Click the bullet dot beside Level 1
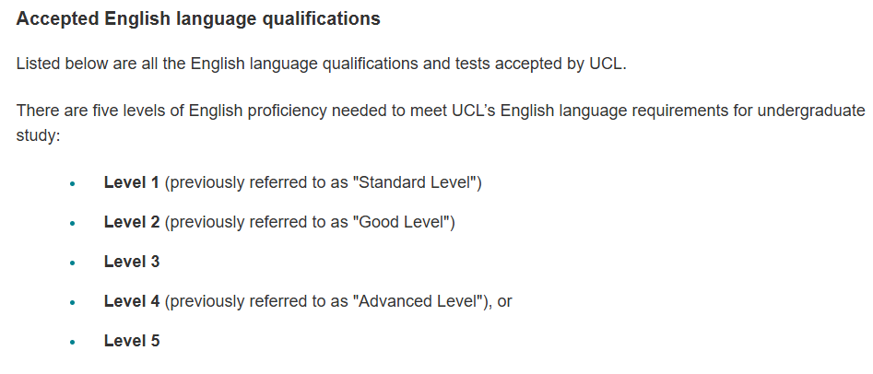873x374 pixels. coord(72,183)
